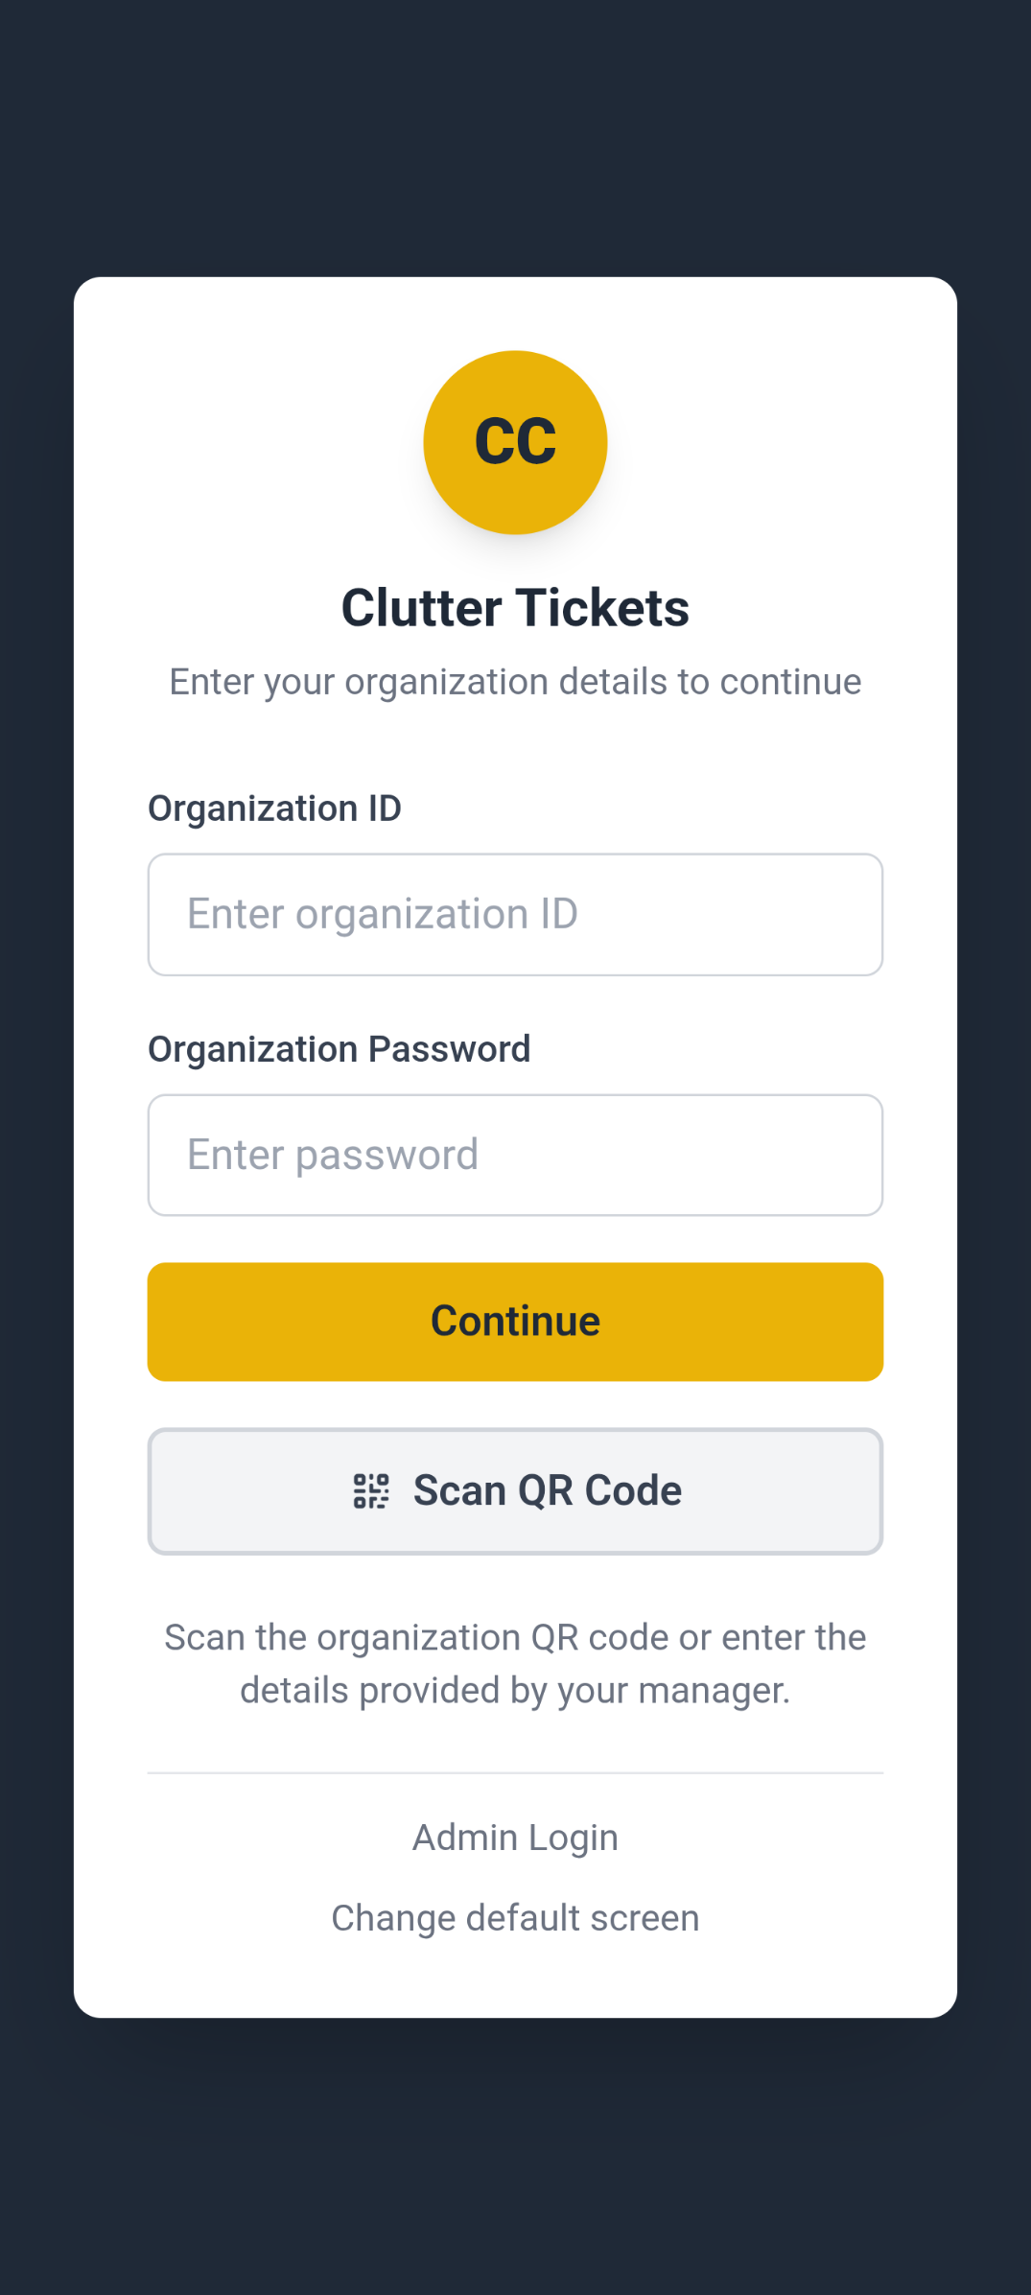Open the Scan QR Code scanner
1031x2295 pixels.
pyautogui.click(x=515, y=1490)
